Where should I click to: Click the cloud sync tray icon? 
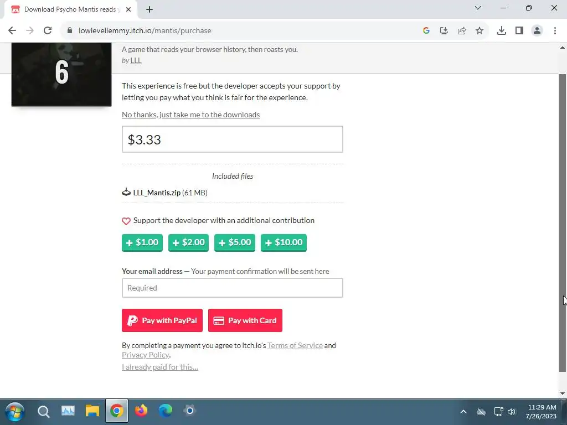coord(481,412)
